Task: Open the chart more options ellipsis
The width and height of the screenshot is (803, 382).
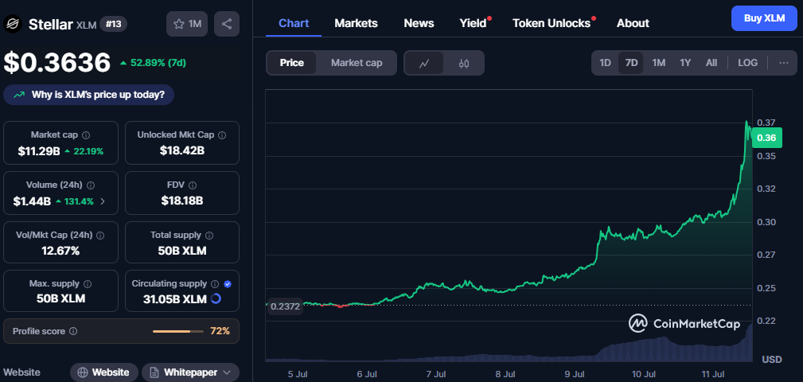Action: click(x=784, y=62)
